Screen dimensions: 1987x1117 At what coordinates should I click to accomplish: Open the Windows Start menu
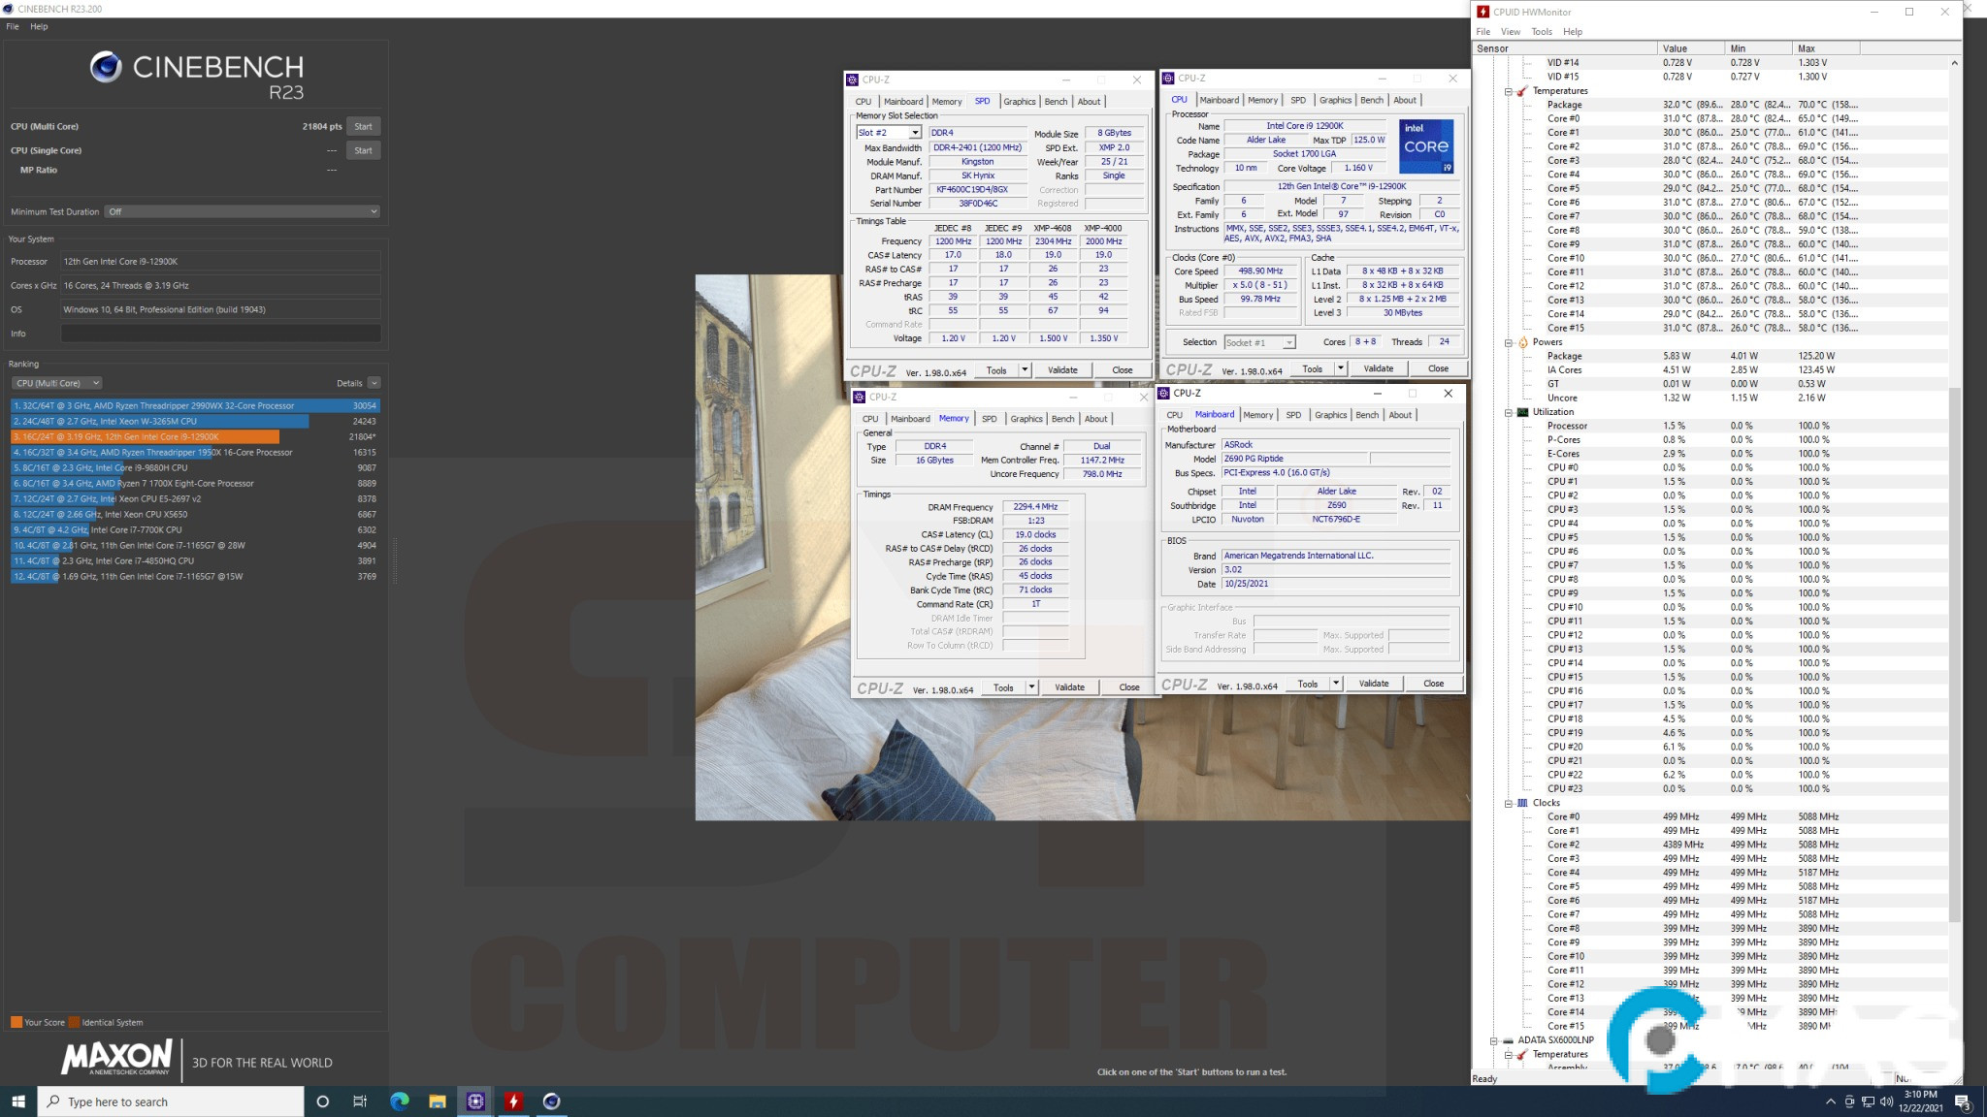point(17,1101)
